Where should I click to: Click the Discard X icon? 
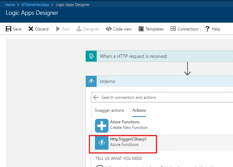tap(31, 29)
